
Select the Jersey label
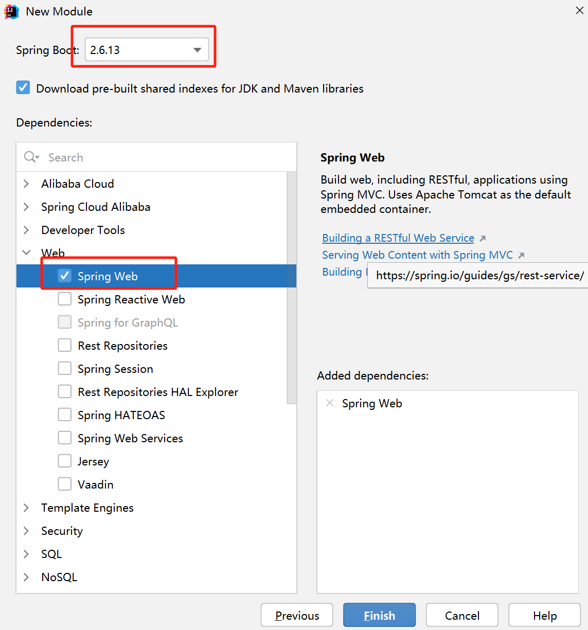click(x=93, y=462)
